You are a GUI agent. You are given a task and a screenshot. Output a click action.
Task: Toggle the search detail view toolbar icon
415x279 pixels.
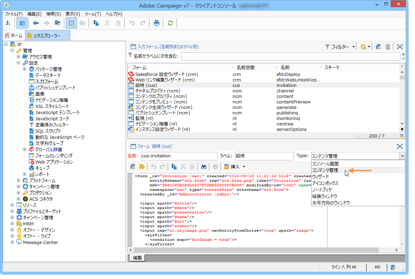click(71, 23)
